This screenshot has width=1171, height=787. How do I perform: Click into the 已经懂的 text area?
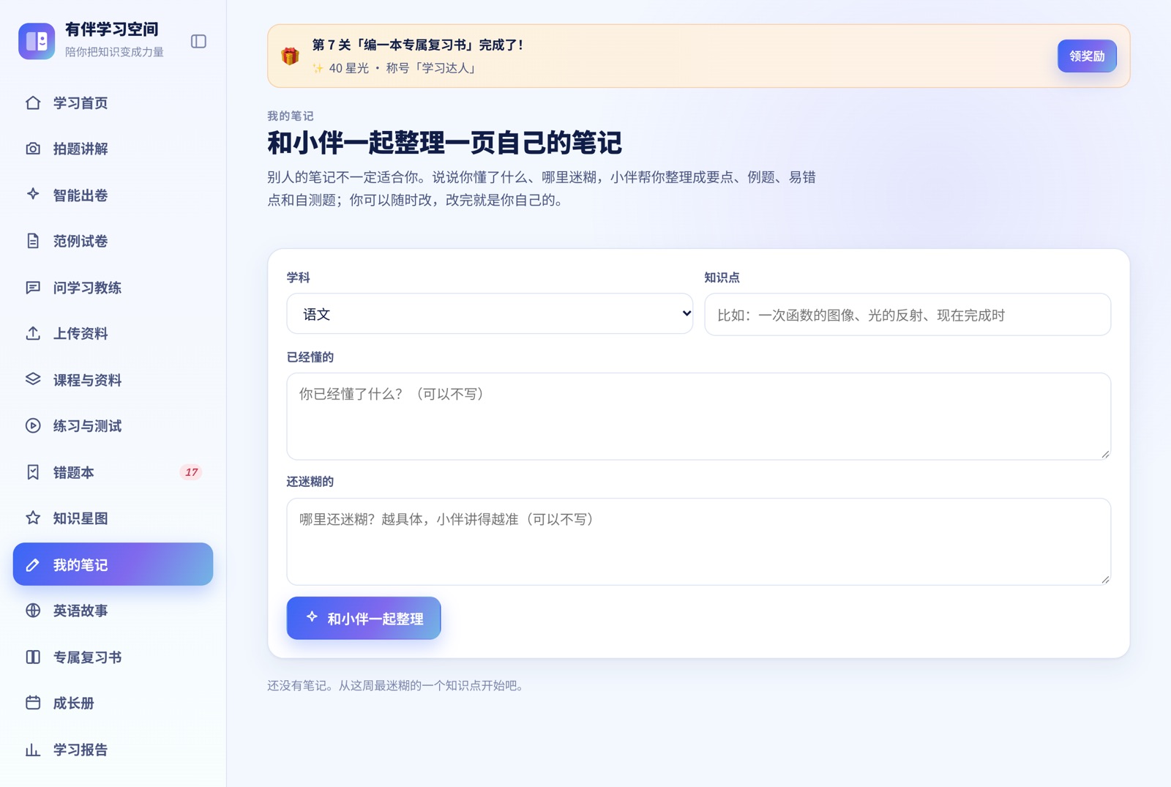pyautogui.click(x=699, y=417)
